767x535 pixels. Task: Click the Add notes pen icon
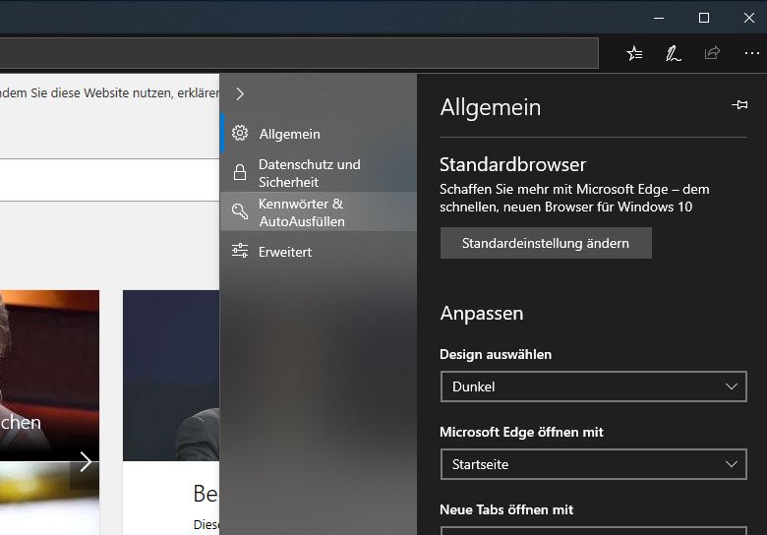[x=673, y=53]
